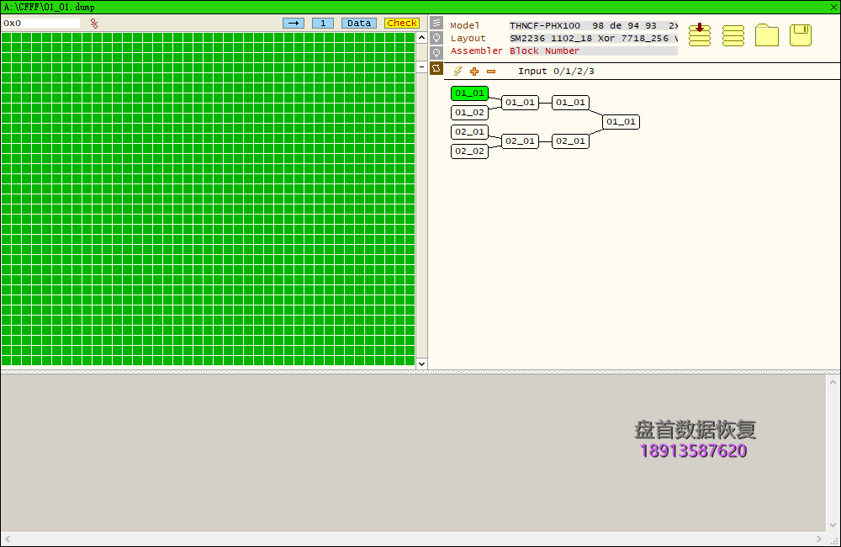Open the Layout field showing SM2236 1102_18
The height and width of the screenshot is (547, 841).
click(589, 38)
